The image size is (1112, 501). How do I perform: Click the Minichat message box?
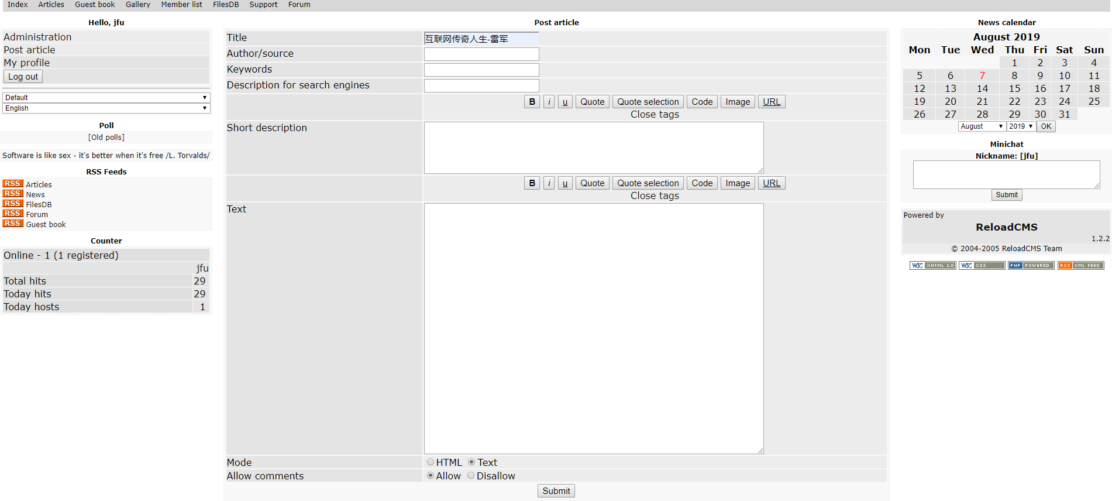tap(1007, 175)
